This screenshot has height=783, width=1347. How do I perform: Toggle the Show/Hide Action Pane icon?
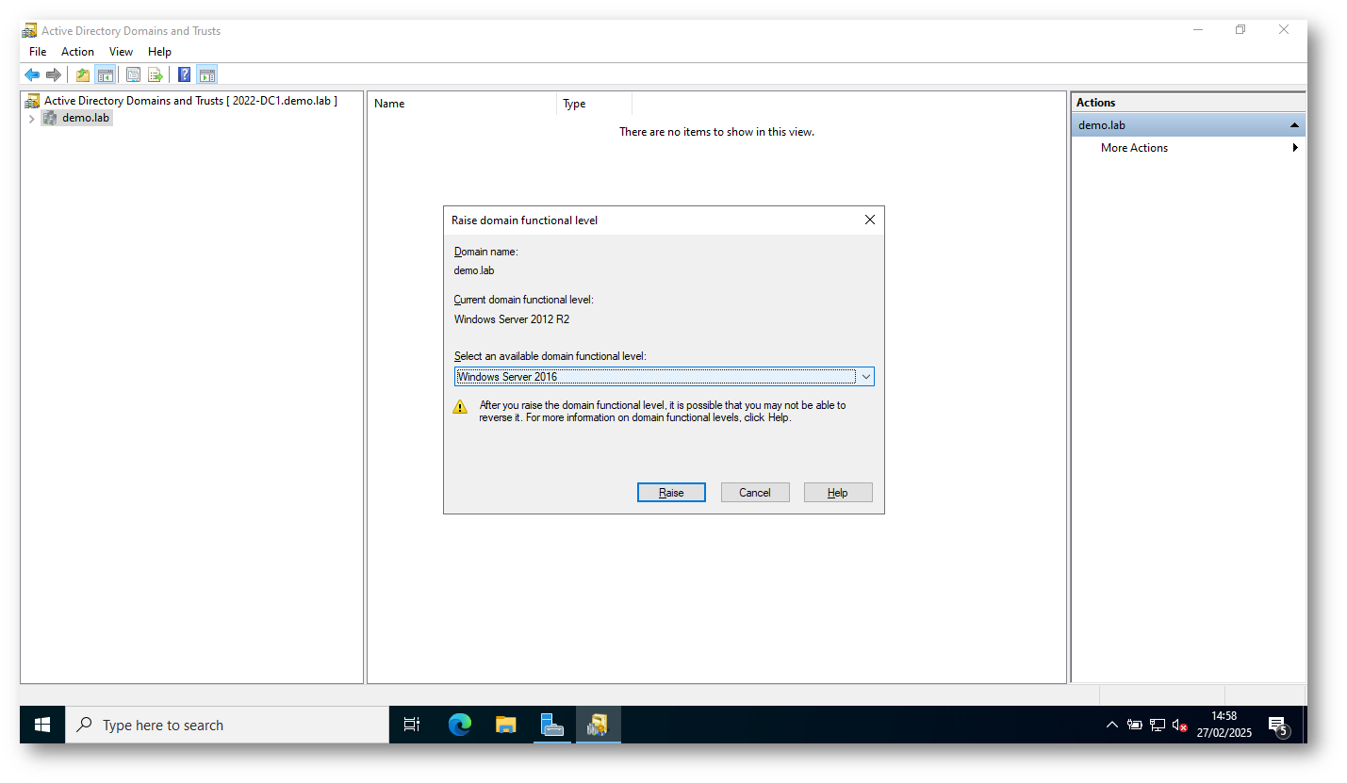pos(207,75)
